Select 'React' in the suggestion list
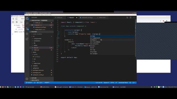Screen dimensions: 177x99 [112, 40]
